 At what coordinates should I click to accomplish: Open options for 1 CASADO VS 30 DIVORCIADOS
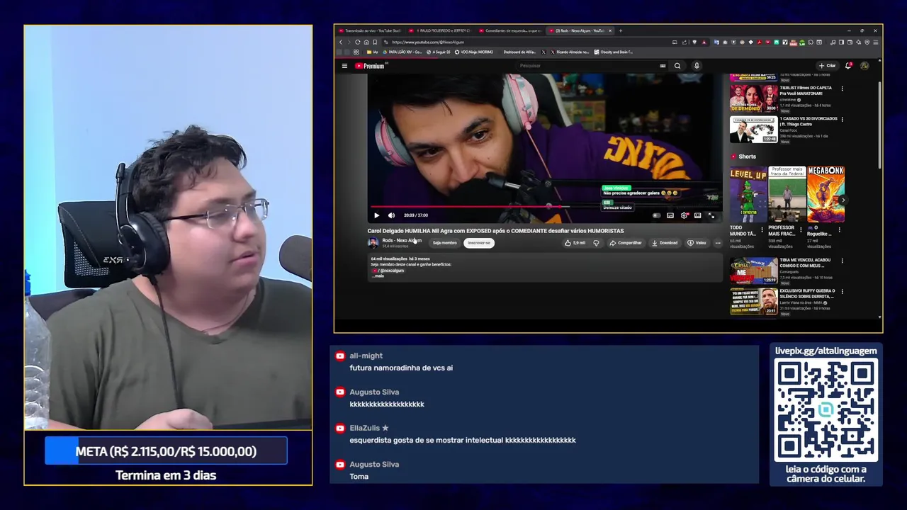click(x=843, y=119)
